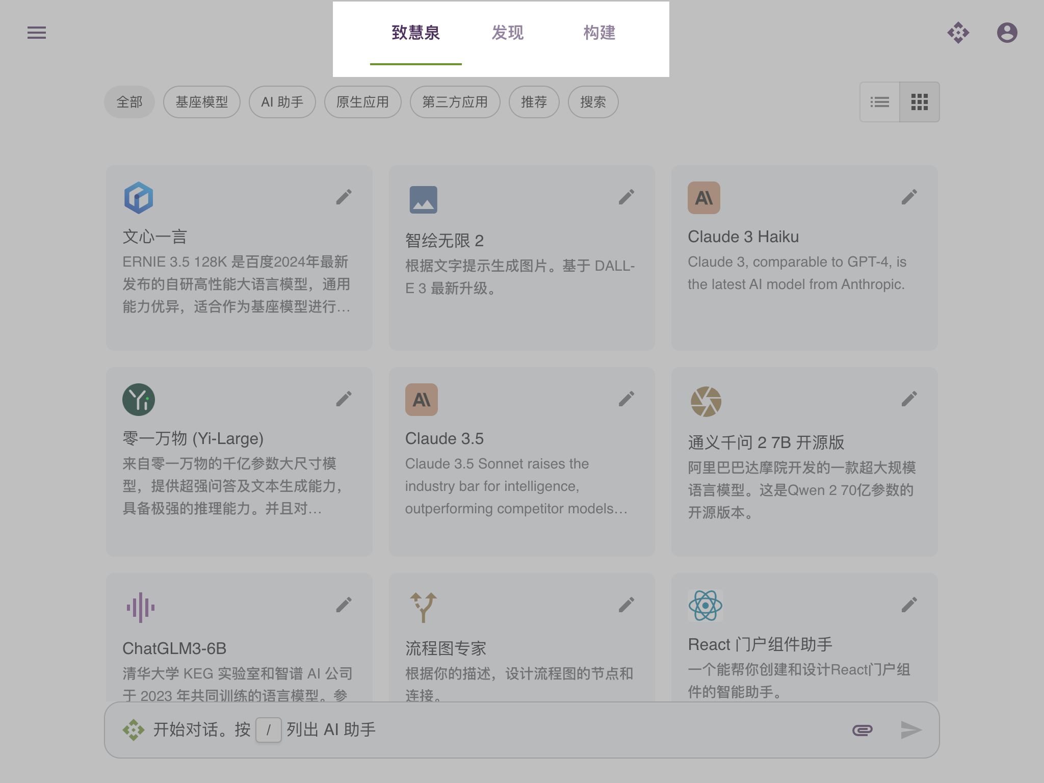Screen dimensions: 1044x783
Task: Edit the 零一万物 (Yi-Large) card pencil icon
Action: tap(344, 399)
